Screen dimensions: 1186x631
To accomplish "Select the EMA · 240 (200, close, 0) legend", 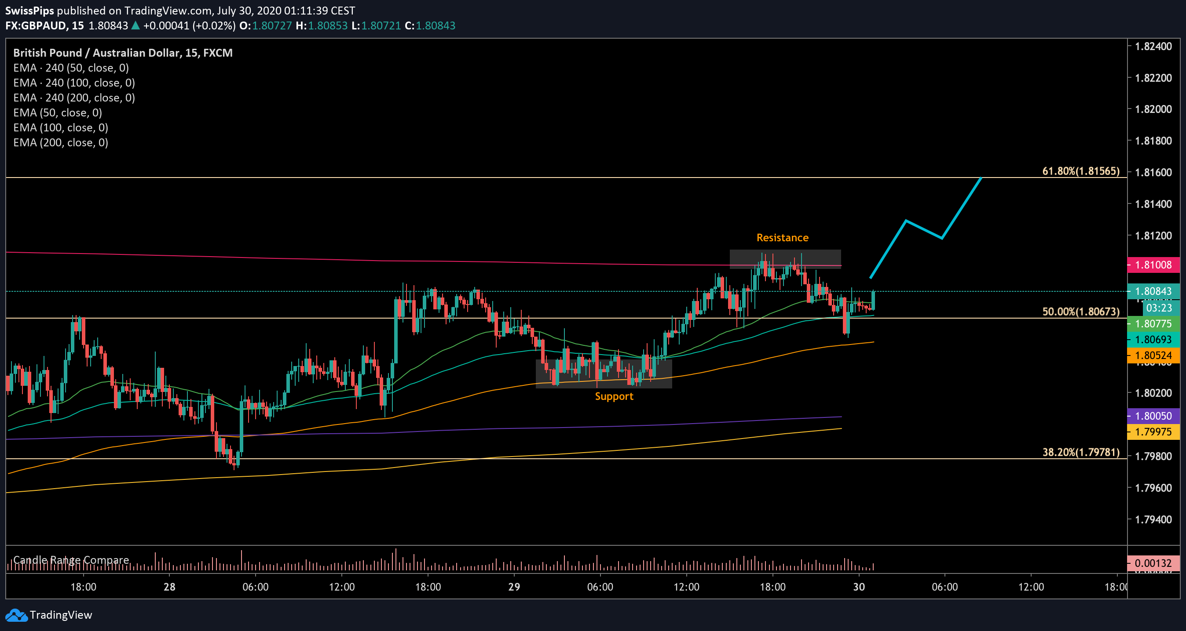I will pyautogui.click(x=74, y=98).
